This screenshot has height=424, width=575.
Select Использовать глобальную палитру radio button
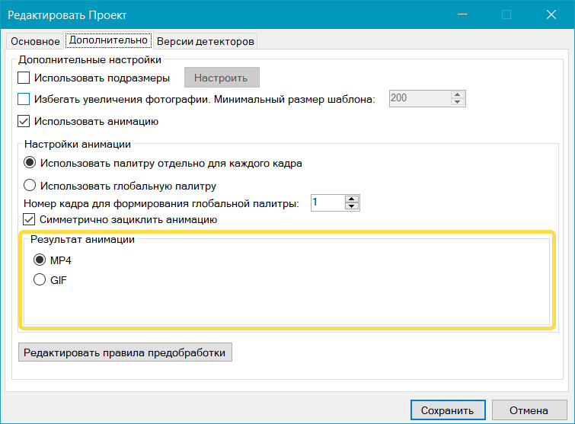pos(30,185)
